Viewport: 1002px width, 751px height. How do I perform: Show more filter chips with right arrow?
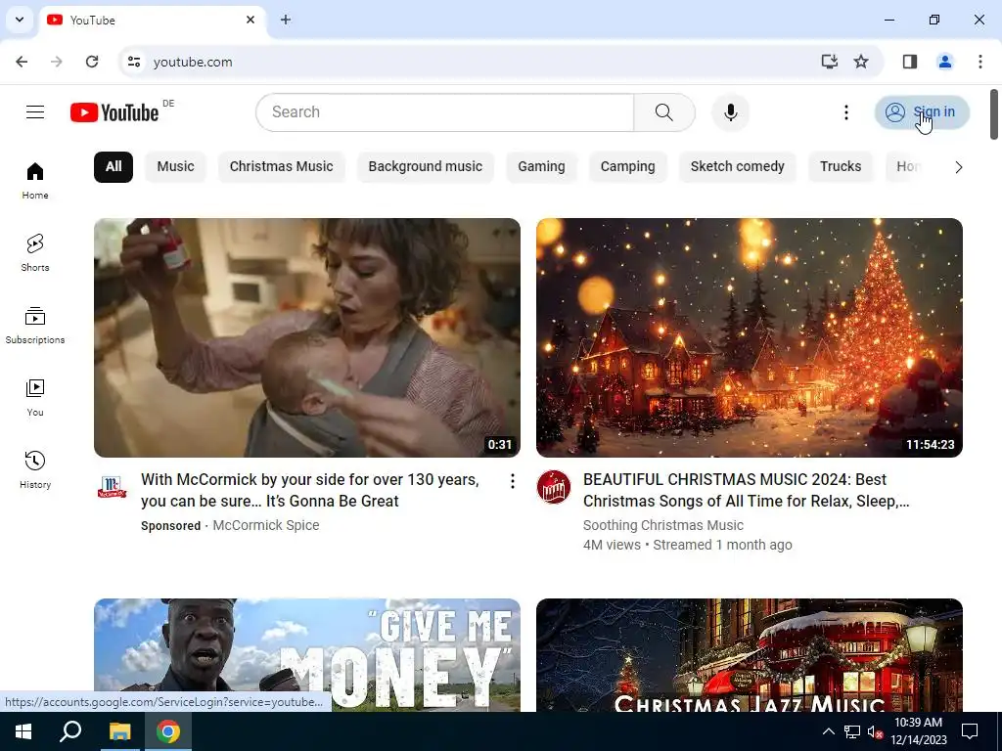pyautogui.click(x=958, y=167)
